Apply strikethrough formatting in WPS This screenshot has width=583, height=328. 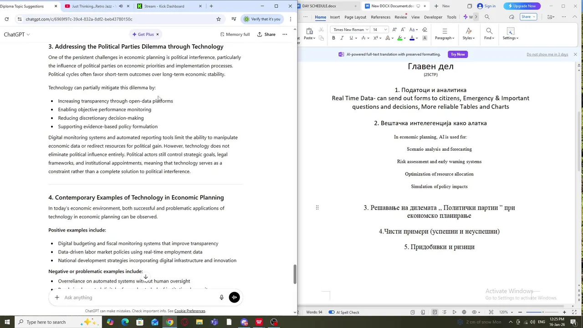[x=363, y=38]
